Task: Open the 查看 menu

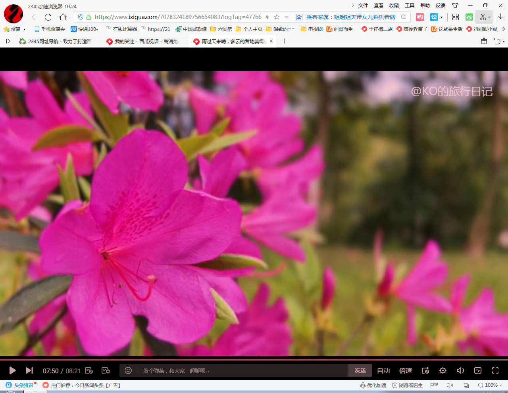Action: 379,6
